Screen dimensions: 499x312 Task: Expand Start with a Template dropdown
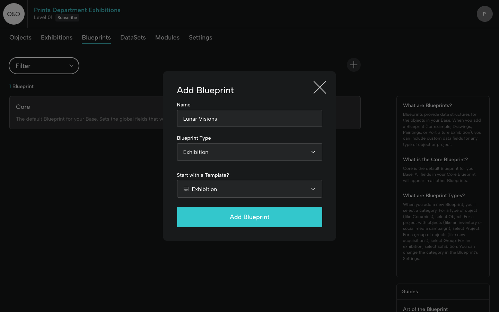[249, 189]
